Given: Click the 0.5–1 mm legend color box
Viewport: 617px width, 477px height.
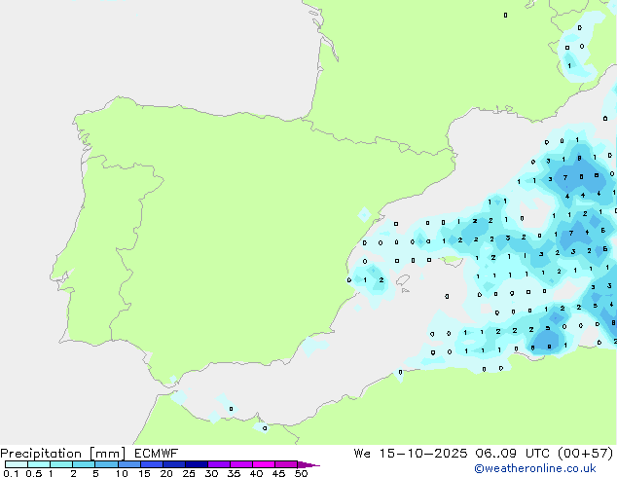Looking at the screenshot, I should click(x=39, y=464).
